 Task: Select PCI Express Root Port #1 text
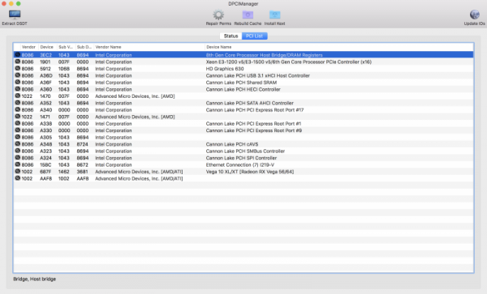[253, 124]
